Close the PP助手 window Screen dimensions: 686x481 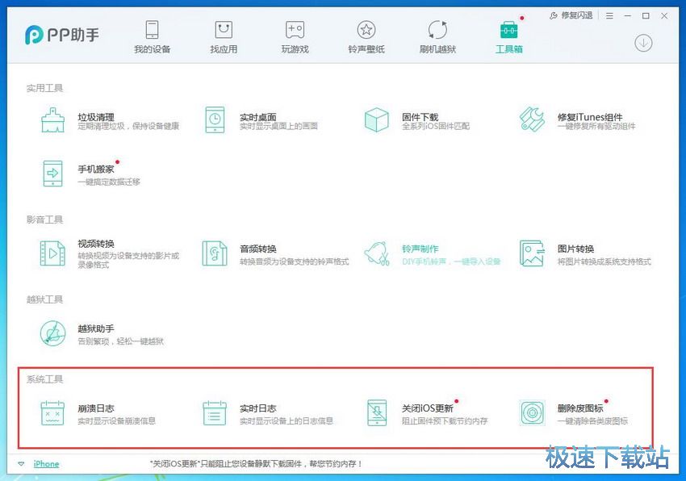(x=664, y=16)
